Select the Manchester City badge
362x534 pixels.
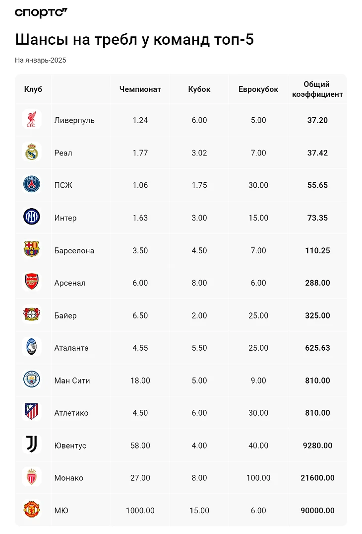pyautogui.click(x=32, y=380)
